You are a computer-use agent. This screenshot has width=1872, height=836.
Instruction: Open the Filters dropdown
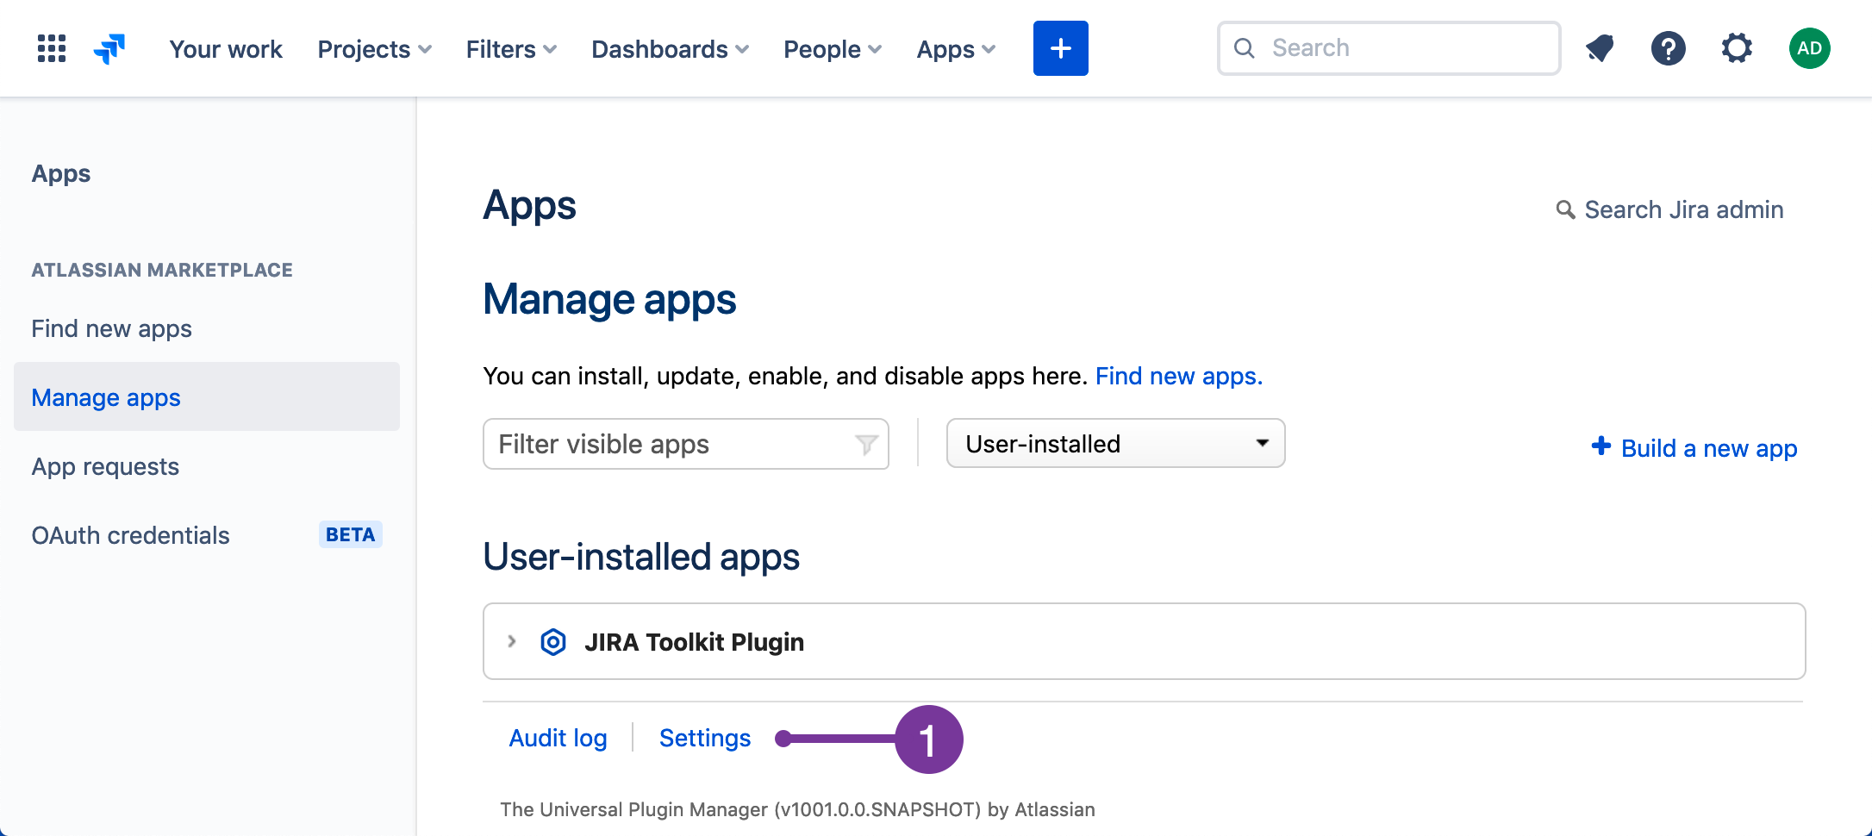tap(509, 49)
